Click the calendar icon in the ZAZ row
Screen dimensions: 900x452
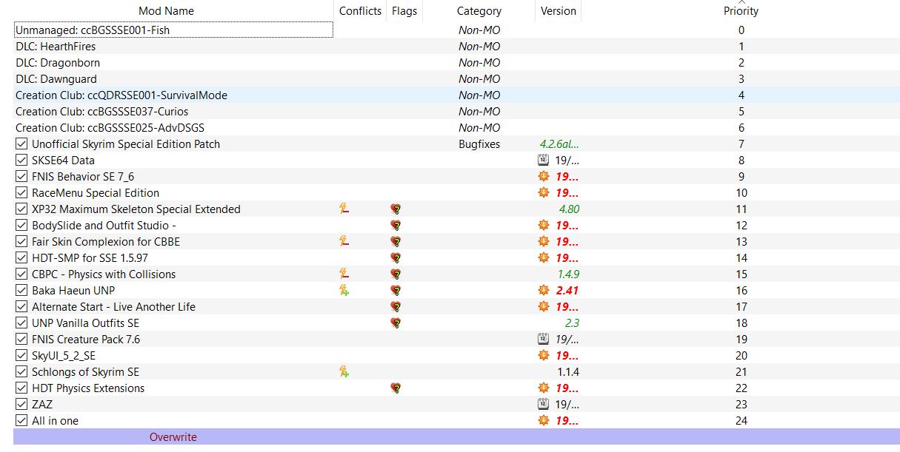point(544,405)
